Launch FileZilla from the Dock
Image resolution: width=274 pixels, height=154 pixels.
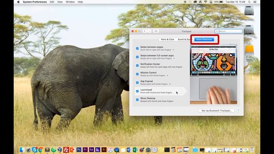click(66, 150)
